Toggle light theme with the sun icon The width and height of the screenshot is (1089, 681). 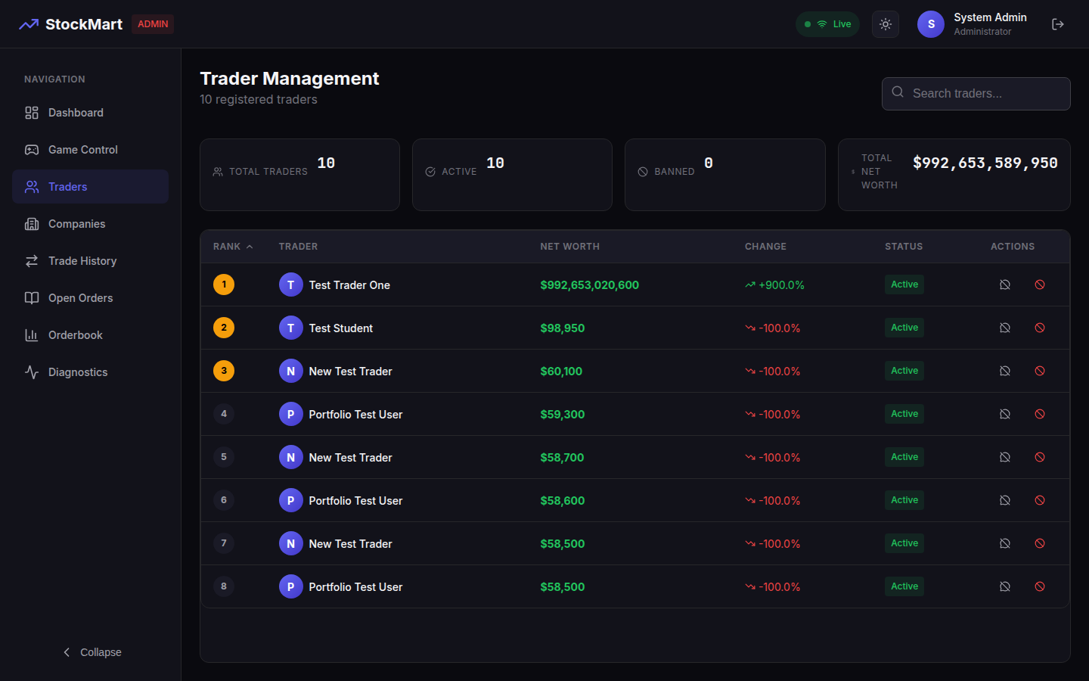coord(885,23)
